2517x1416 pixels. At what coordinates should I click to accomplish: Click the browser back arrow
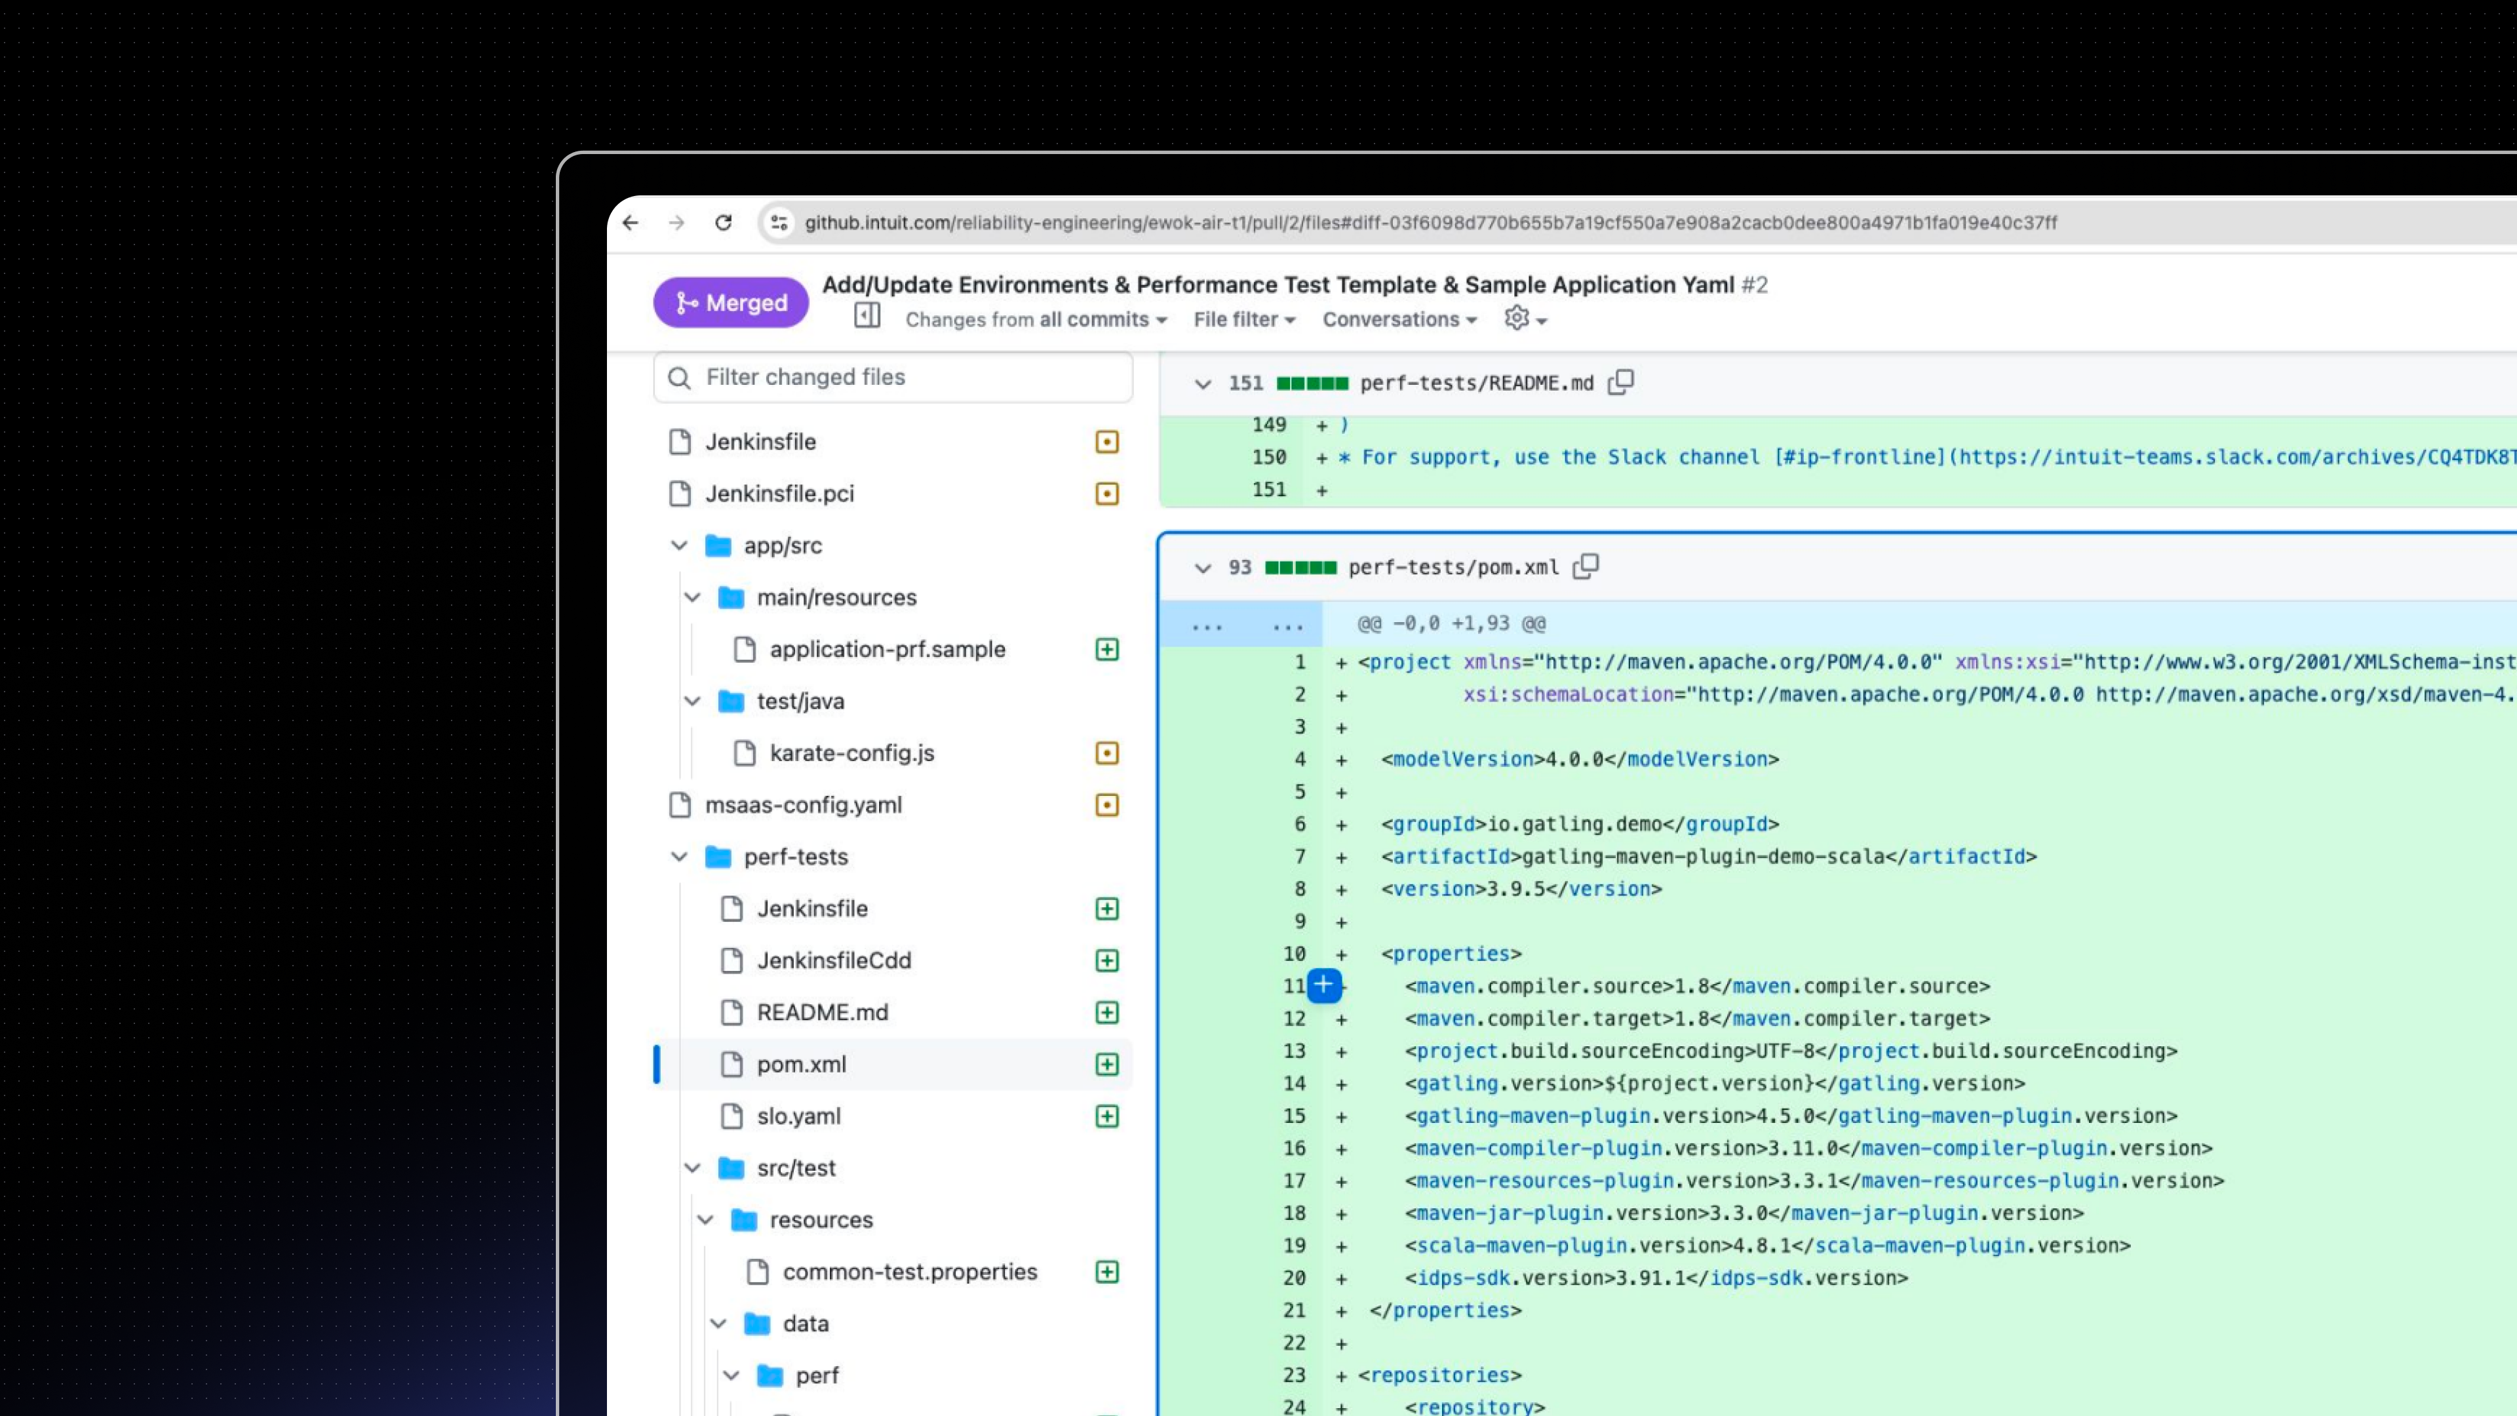pyautogui.click(x=630, y=223)
